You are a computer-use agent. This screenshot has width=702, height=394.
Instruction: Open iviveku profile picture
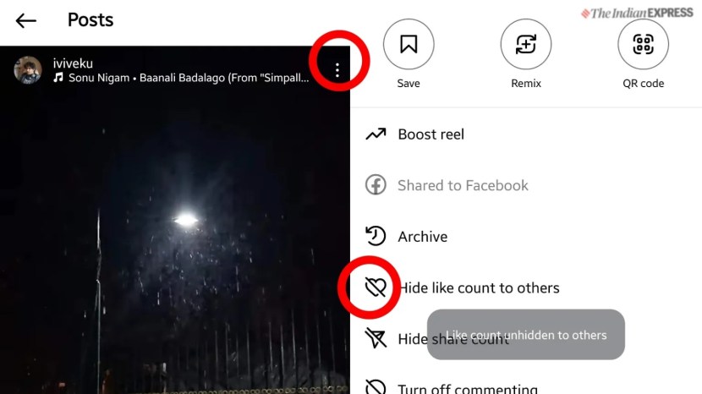(28, 70)
